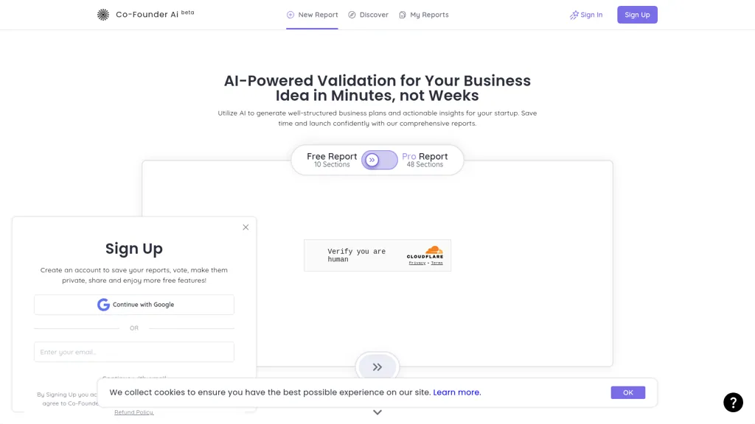Click the Co-Founder AI sunburst logo
755x424 pixels.
pyautogui.click(x=103, y=15)
